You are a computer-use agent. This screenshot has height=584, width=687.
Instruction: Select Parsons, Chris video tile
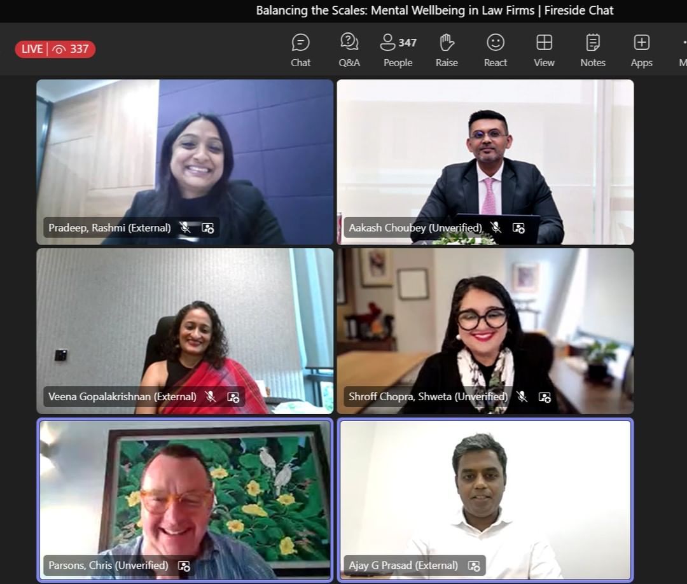tap(185, 499)
